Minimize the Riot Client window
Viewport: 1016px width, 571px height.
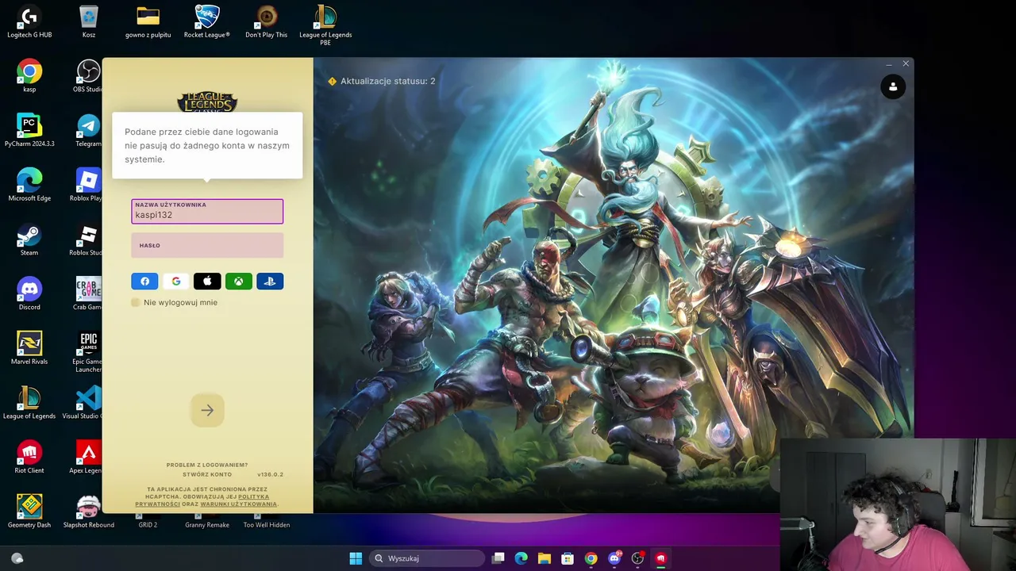(888, 63)
